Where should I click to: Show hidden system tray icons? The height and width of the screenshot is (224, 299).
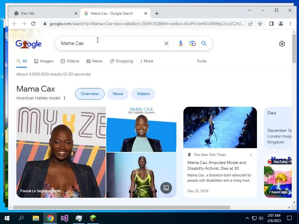pyautogui.click(x=247, y=218)
